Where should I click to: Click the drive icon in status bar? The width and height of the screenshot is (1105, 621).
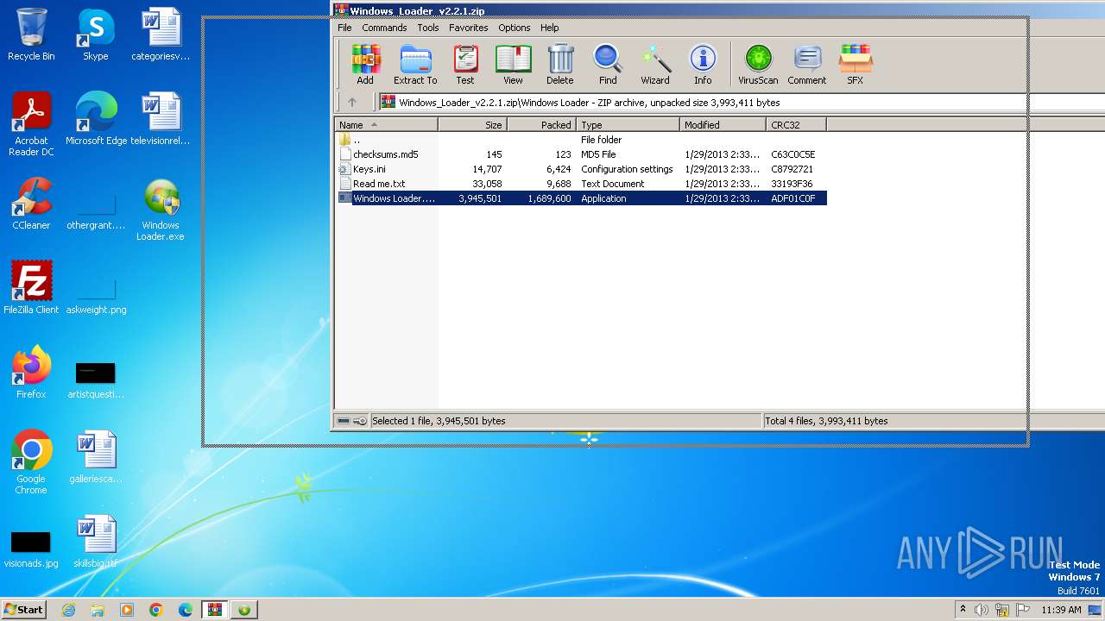[x=344, y=421]
